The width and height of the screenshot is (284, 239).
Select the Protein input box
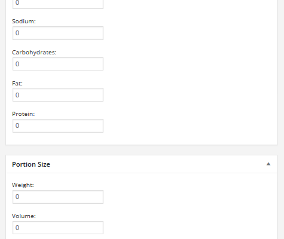(x=58, y=125)
